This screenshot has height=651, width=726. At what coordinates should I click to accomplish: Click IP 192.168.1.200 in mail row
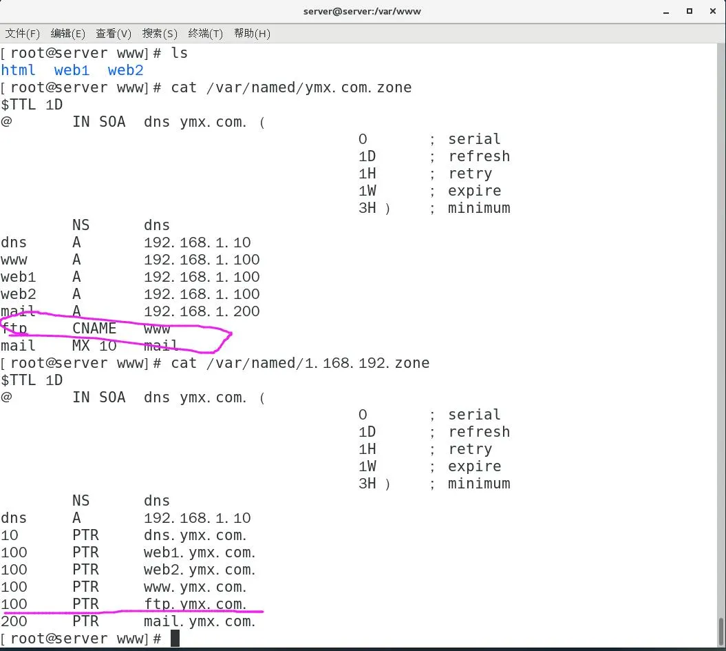(202, 311)
